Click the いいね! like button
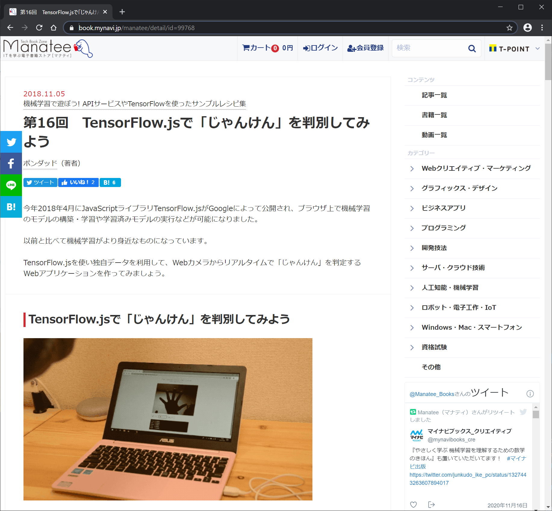 click(78, 182)
